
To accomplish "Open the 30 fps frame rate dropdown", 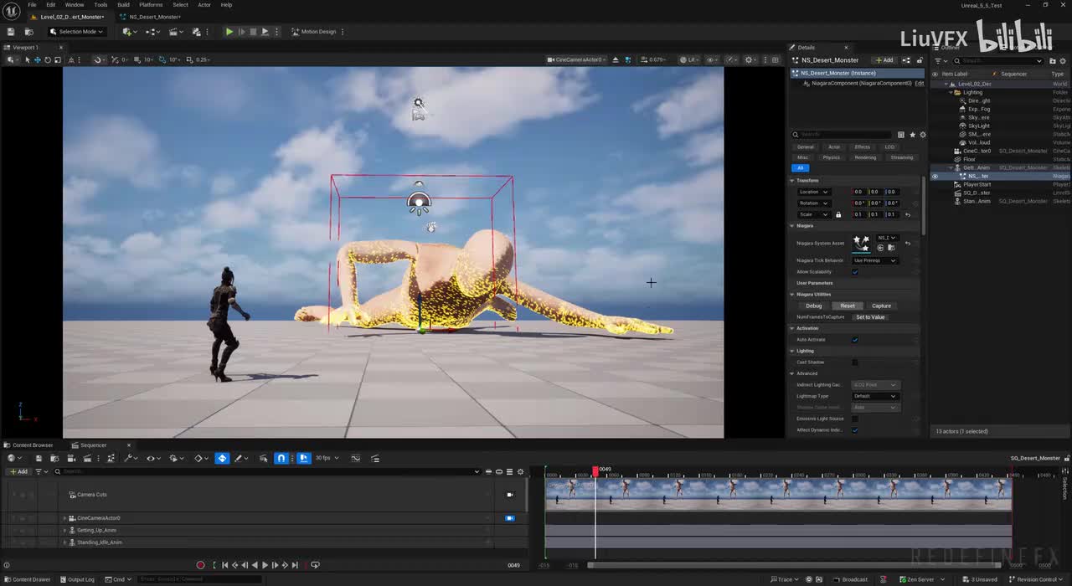I will click(x=327, y=458).
